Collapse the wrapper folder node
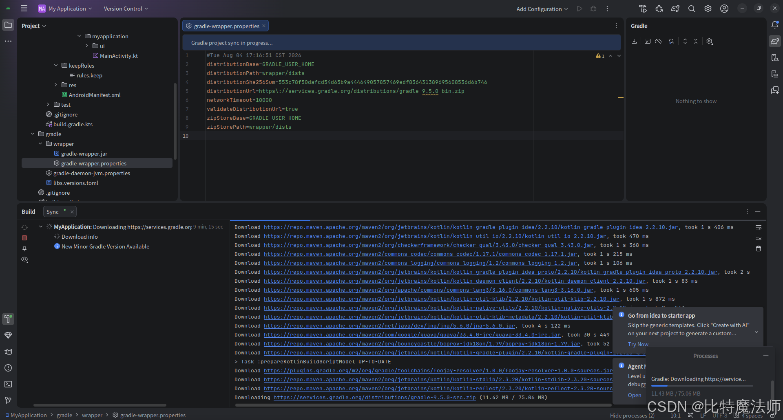 click(40, 144)
